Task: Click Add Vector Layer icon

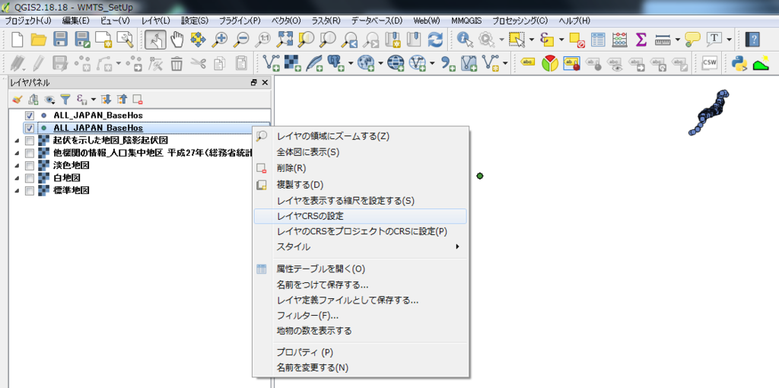Action: coord(271,63)
